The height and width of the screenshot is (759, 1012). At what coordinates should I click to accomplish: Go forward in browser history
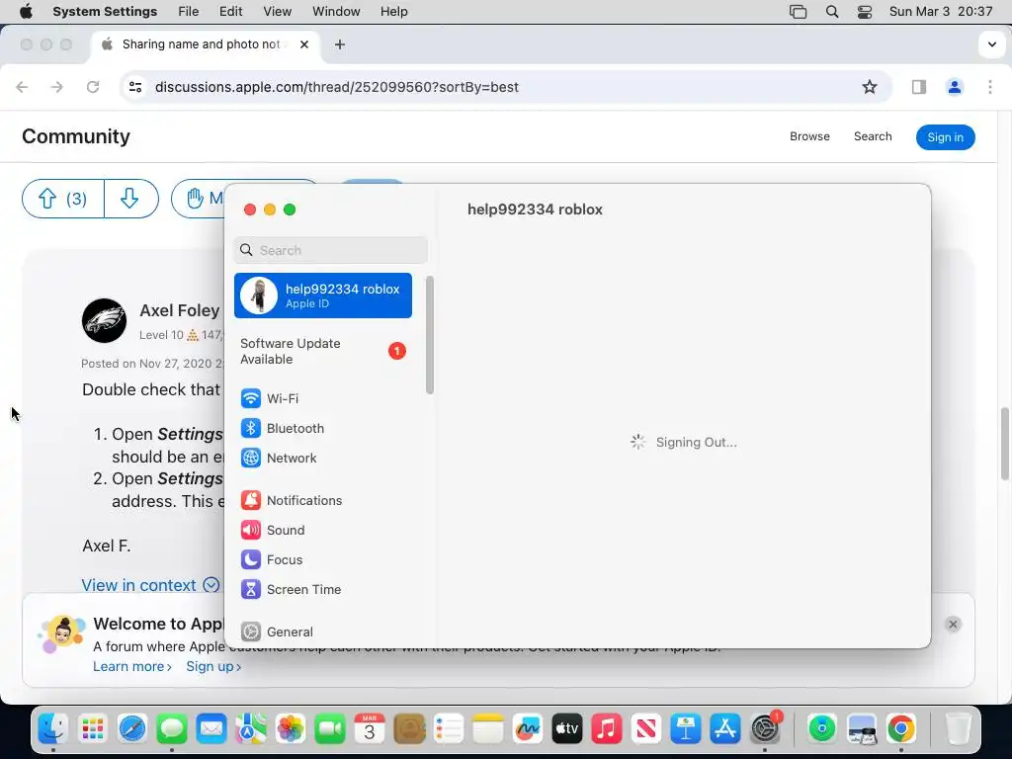pos(57,87)
